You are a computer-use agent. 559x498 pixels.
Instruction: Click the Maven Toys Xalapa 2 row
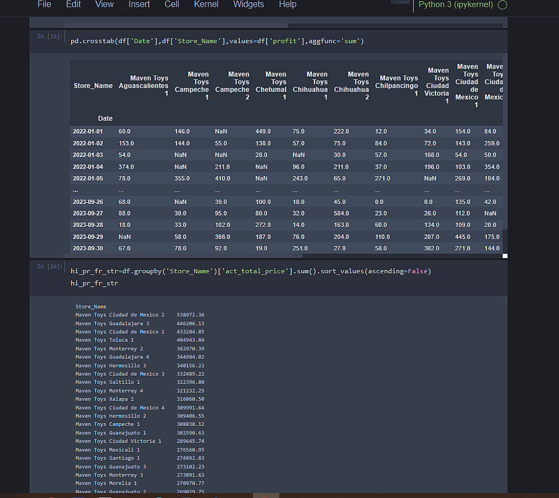140,399
